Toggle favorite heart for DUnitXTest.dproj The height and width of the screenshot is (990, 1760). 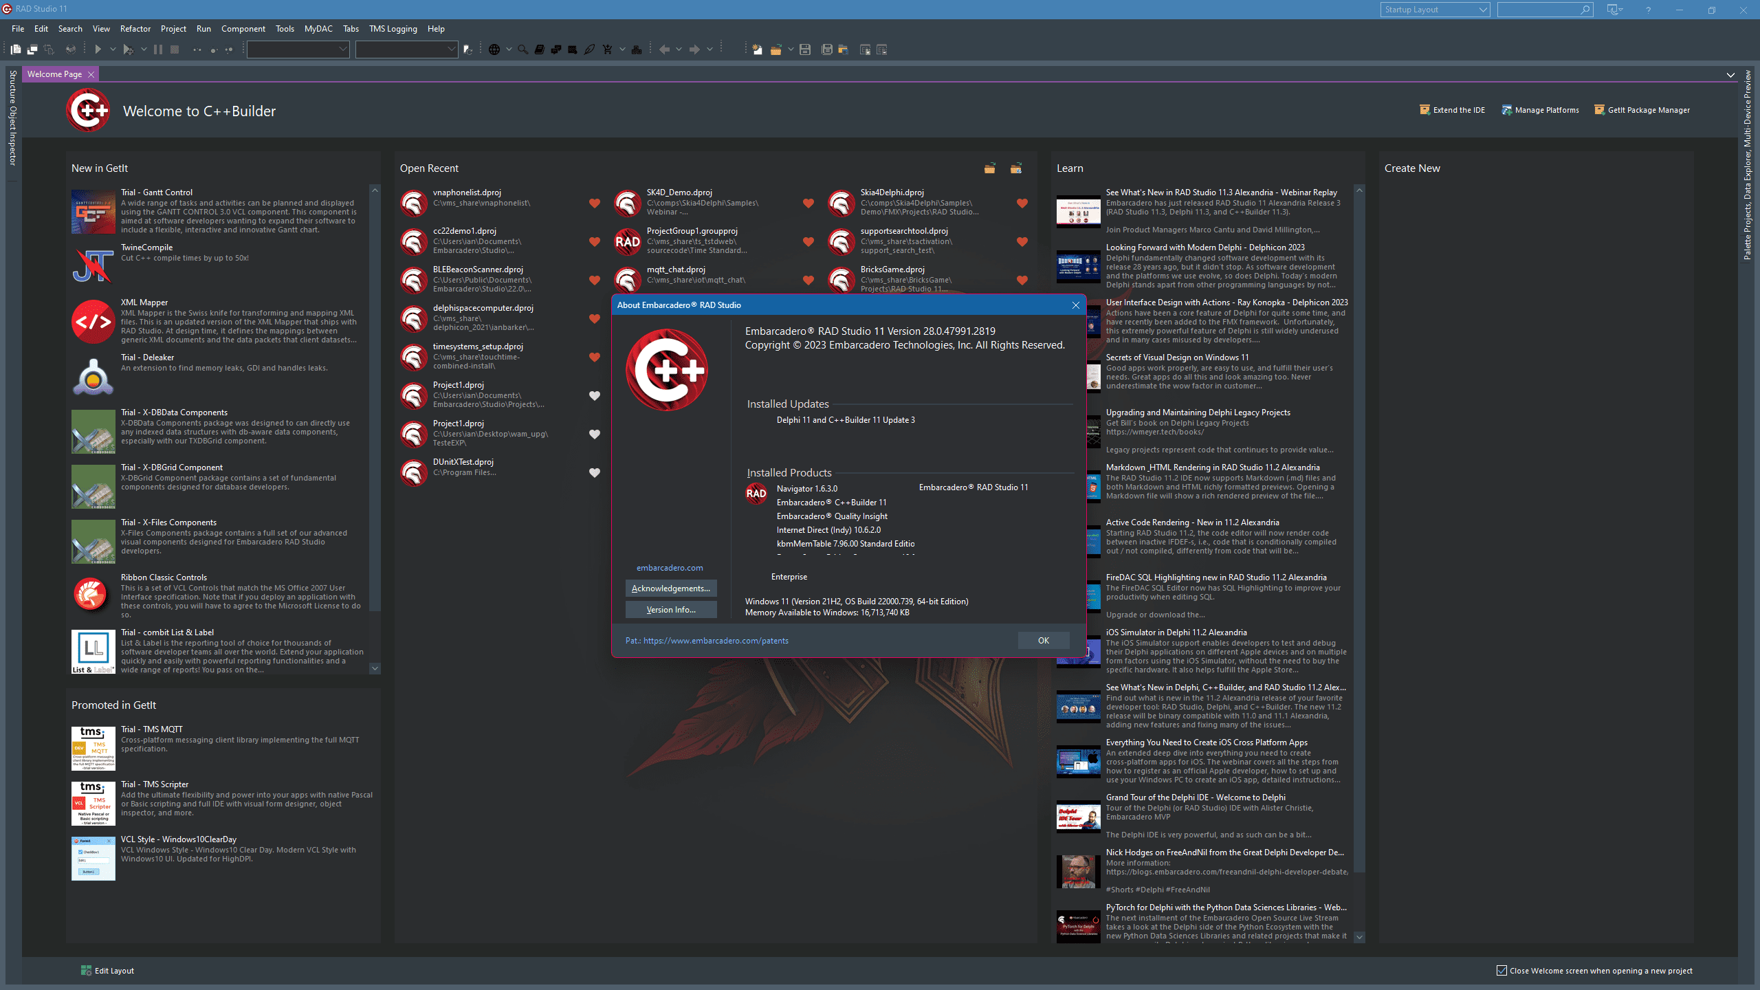(x=595, y=473)
